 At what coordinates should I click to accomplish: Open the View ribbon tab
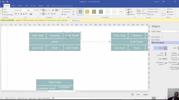[x=48, y=6]
